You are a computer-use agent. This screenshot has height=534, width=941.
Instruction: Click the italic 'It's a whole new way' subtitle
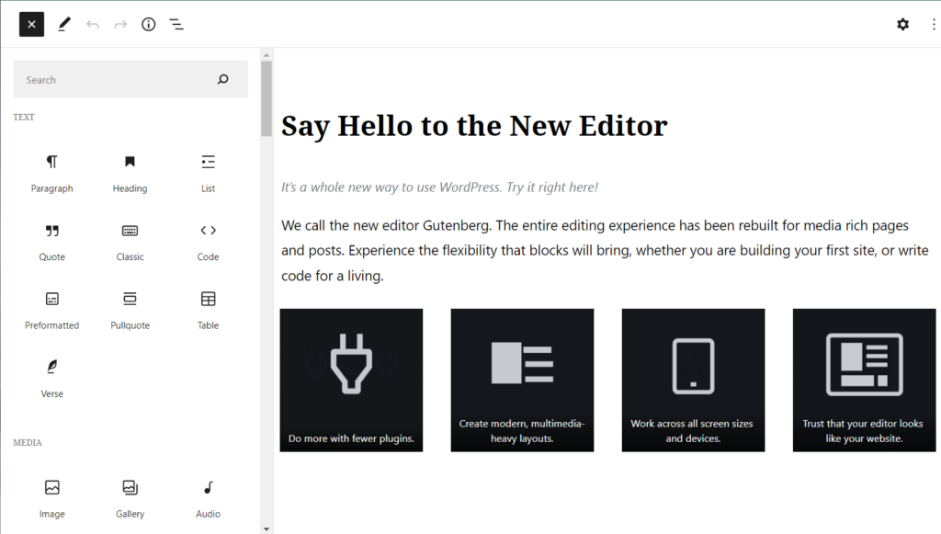440,187
